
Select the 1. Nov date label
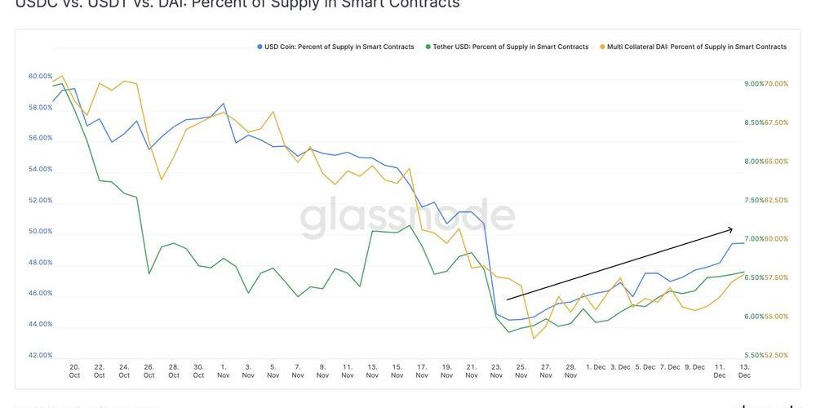coord(224,370)
